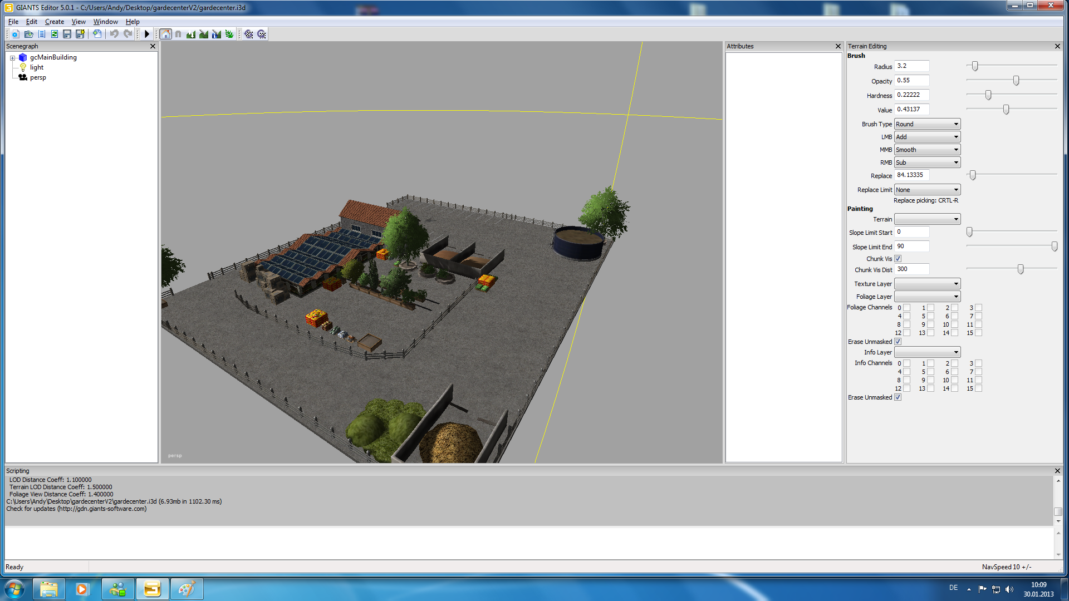Click the magnet snap icon
Screen dimensions: 1069x601
coord(178,34)
